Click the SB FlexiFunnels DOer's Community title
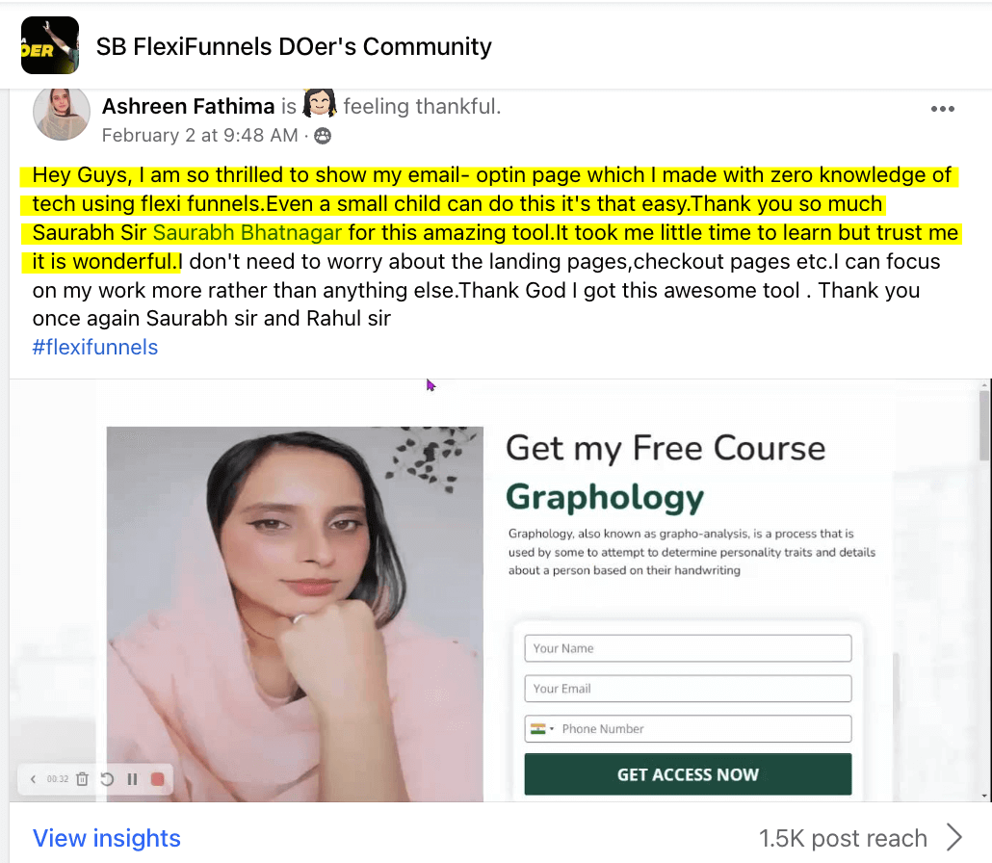Screen dimensions: 992x863 coord(293,45)
